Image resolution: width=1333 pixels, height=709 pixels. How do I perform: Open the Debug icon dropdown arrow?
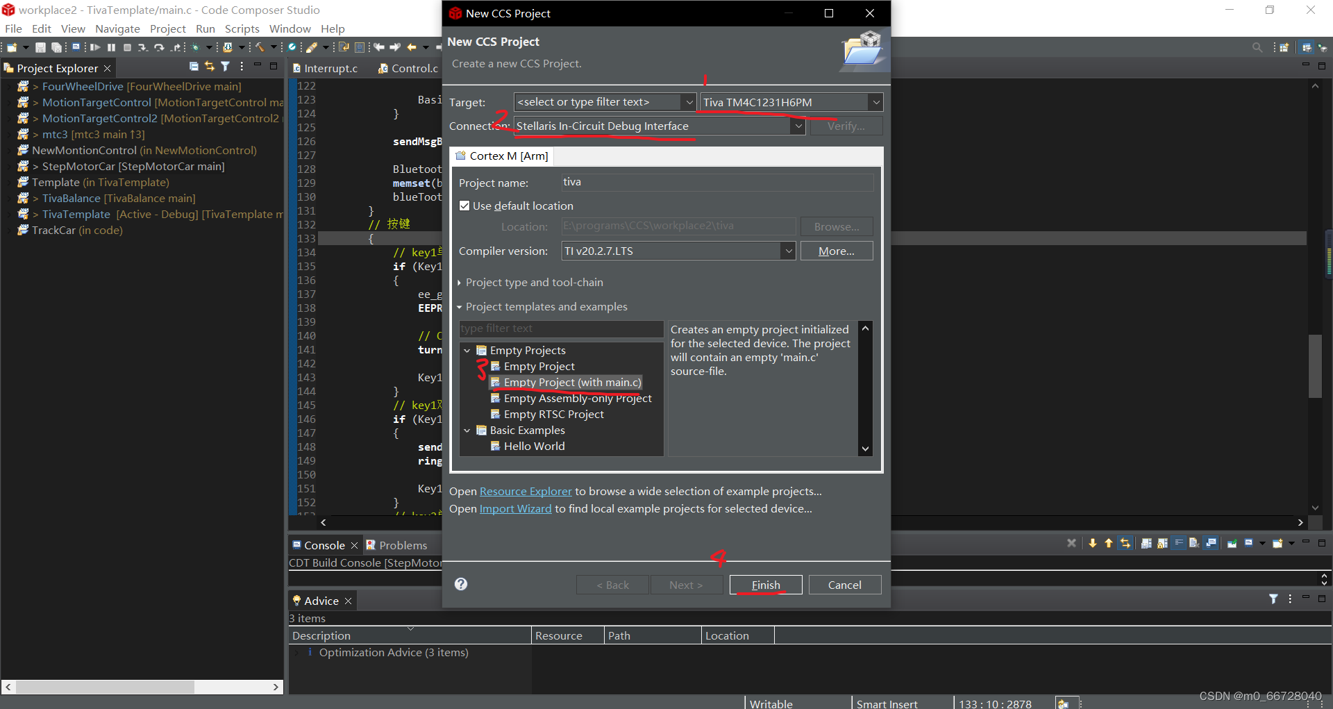(209, 47)
